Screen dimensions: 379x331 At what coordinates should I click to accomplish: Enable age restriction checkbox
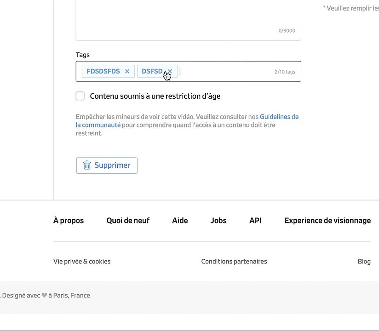point(80,96)
